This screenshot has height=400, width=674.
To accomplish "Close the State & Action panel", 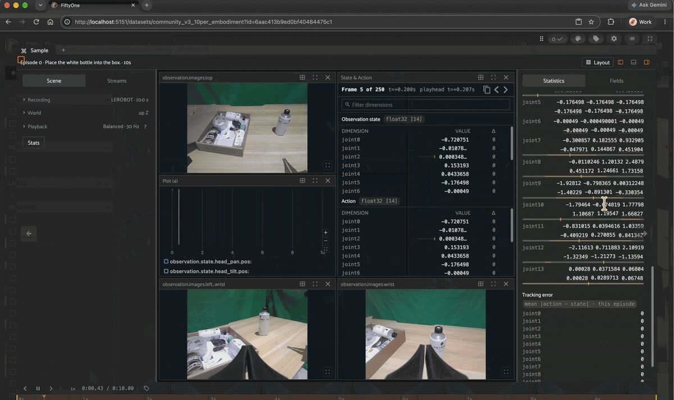I will [x=506, y=77].
